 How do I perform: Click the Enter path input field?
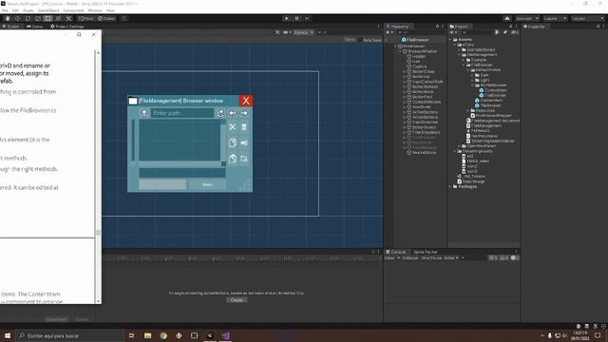pos(182,113)
